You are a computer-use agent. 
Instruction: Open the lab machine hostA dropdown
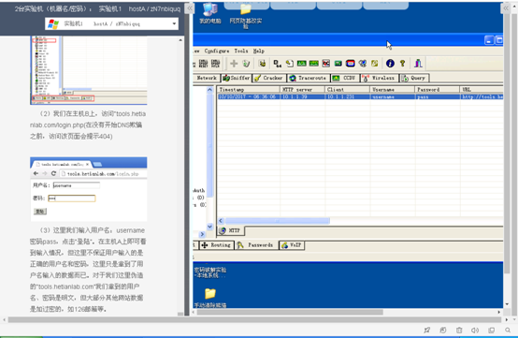tap(111, 23)
